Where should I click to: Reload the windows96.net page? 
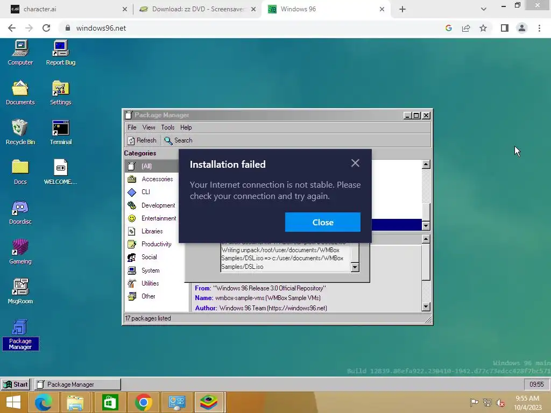click(x=46, y=28)
